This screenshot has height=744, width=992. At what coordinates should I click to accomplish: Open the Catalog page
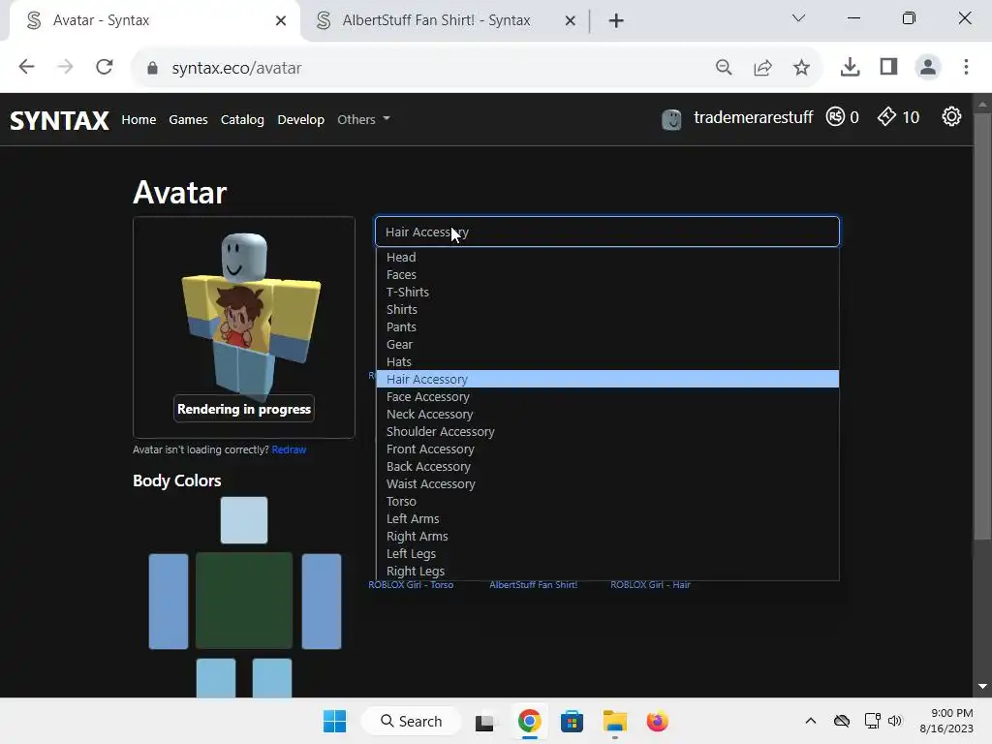point(242,119)
